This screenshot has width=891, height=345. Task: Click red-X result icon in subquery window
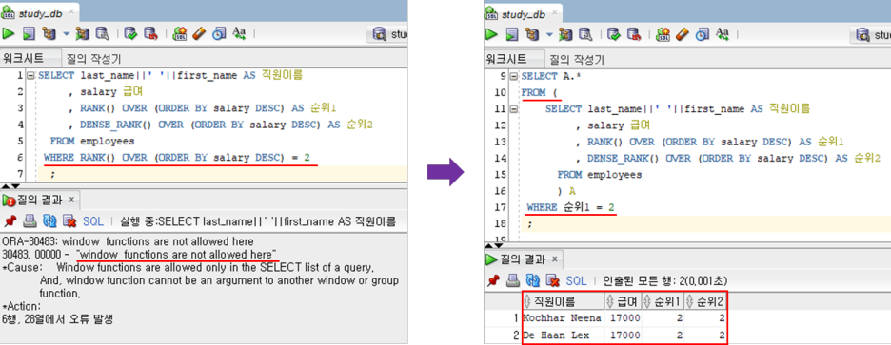(x=552, y=280)
